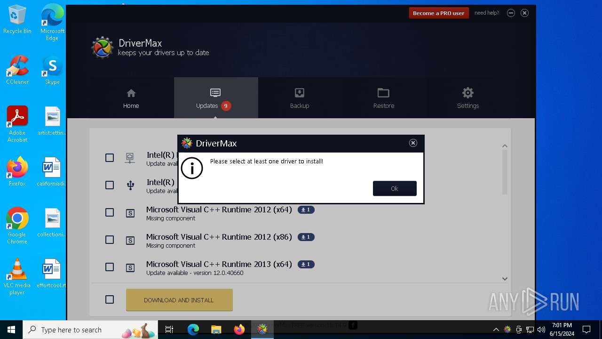Image resolution: width=602 pixels, height=339 pixels.
Task: Open Microsoft Edge desktop shortcut
Action: pos(52,23)
